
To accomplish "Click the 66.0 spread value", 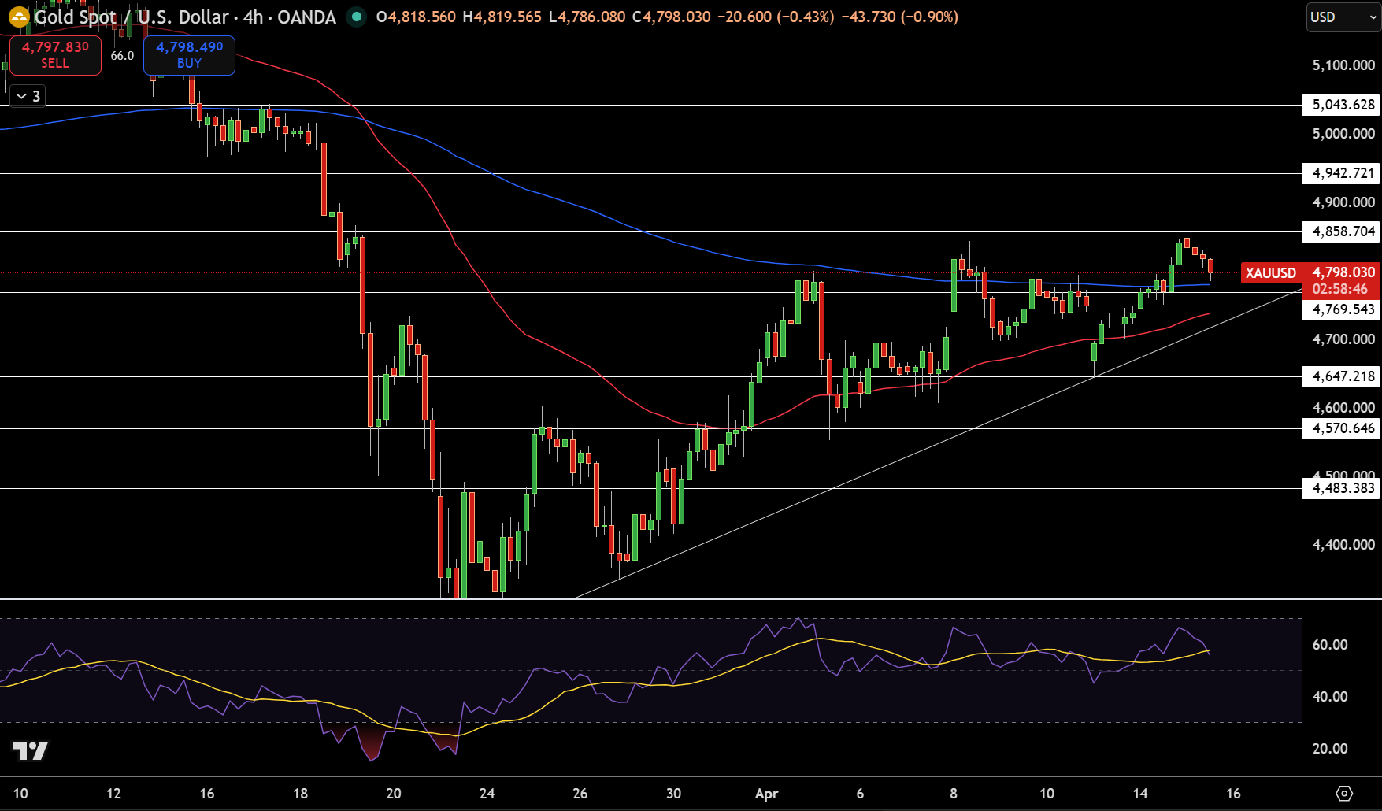I will (x=122, y=56).
